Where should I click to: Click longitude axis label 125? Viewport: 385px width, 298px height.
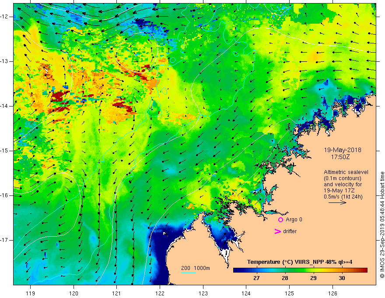pyautogui.click(x=290, y=293)
